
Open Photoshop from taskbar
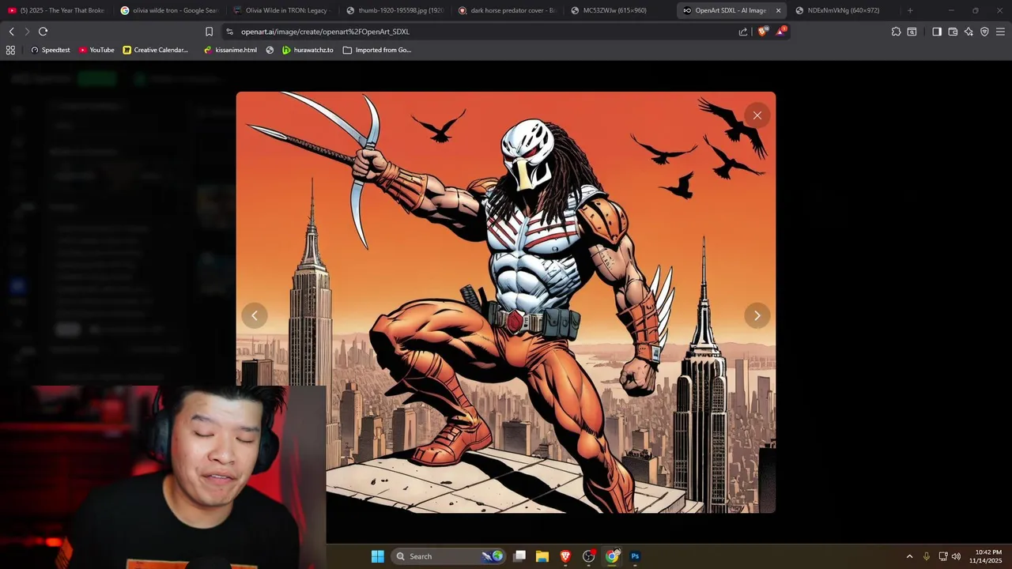(635, 556)
